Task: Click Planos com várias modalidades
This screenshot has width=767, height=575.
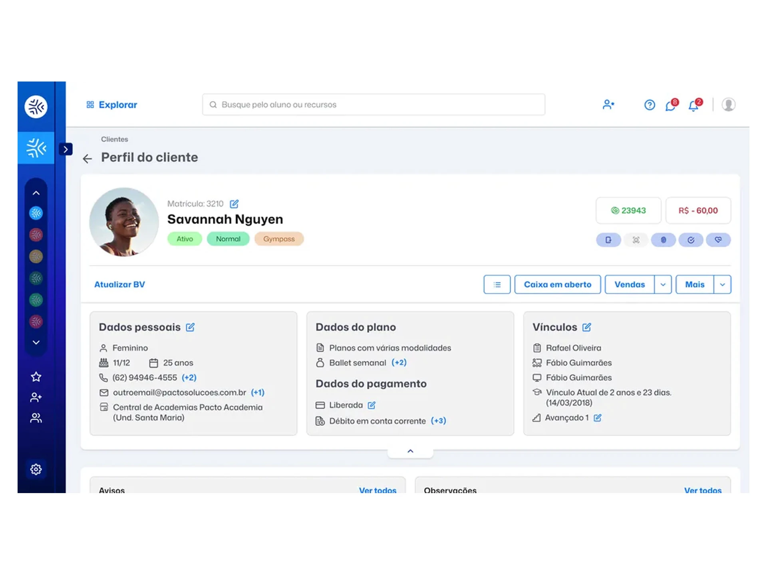Action: 390,348
